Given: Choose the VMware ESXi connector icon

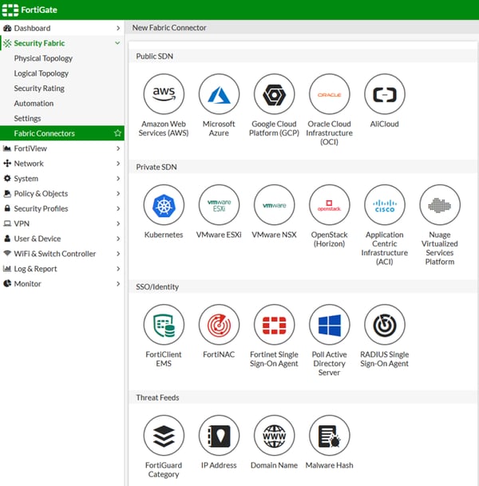Looking at the screenshot, I should 219,205.
